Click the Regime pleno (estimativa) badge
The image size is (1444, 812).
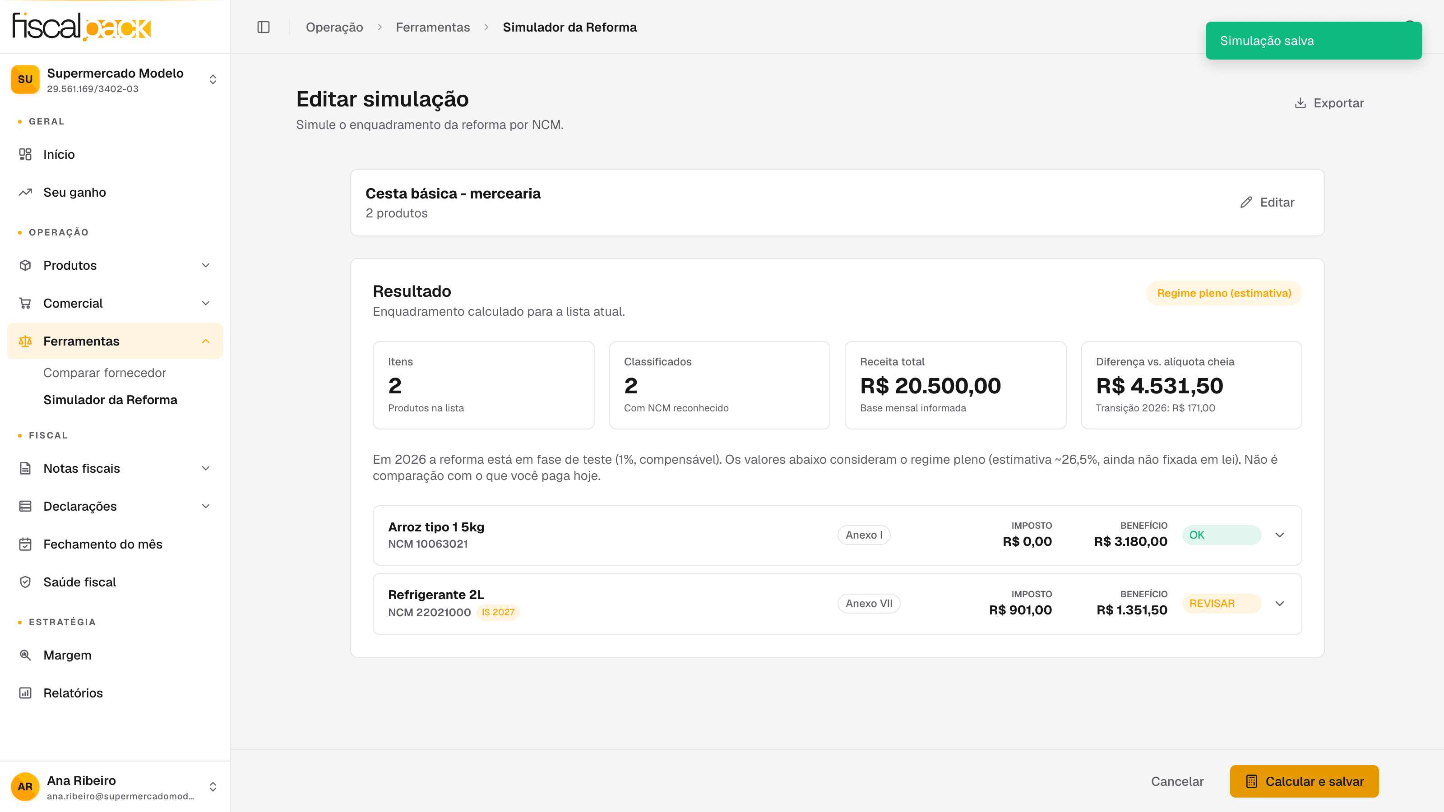click(x=1224, y=293)
